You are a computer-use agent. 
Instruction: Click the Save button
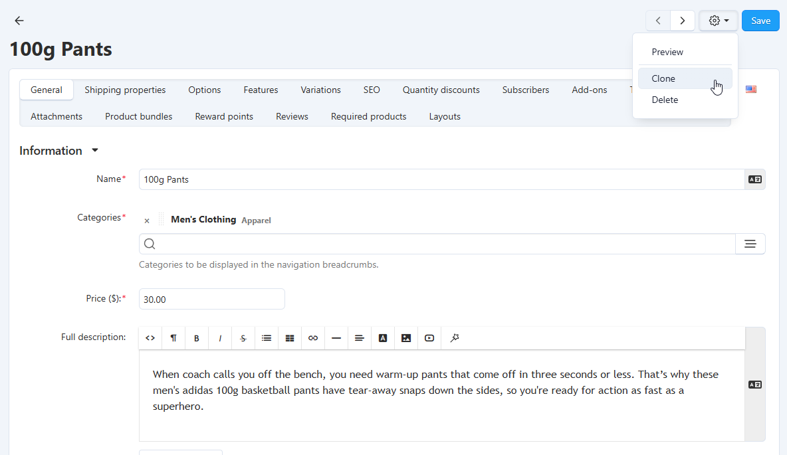tap(760, 21)
